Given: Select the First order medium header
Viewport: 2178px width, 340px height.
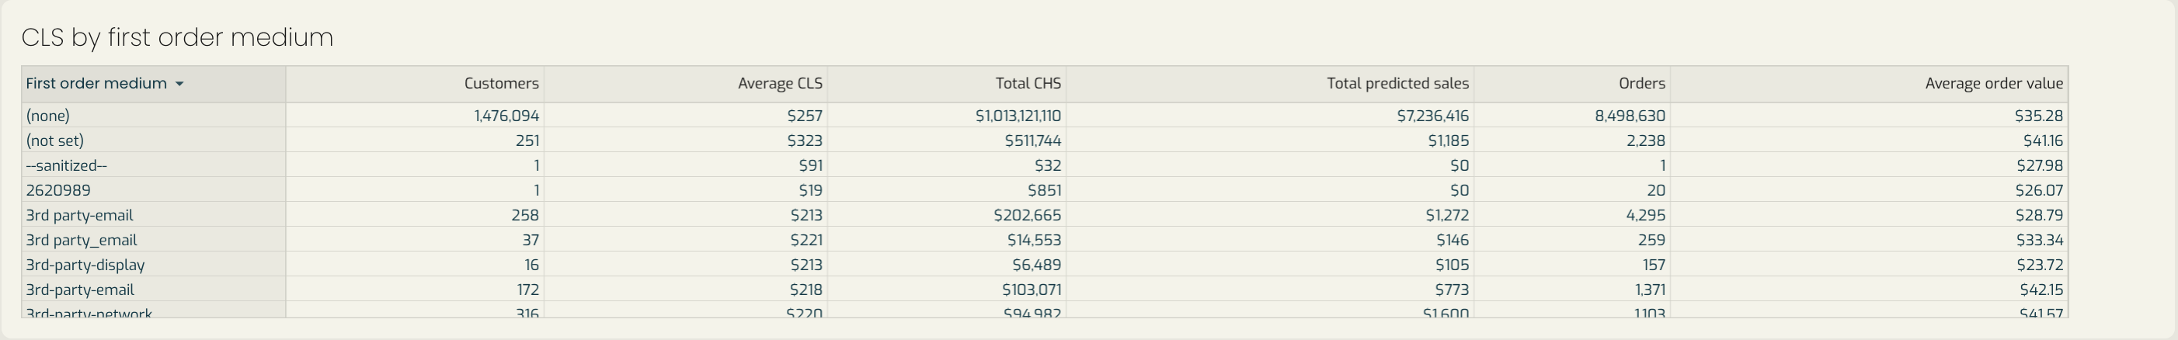Looking at the screenshot, I should pos(96,84).
